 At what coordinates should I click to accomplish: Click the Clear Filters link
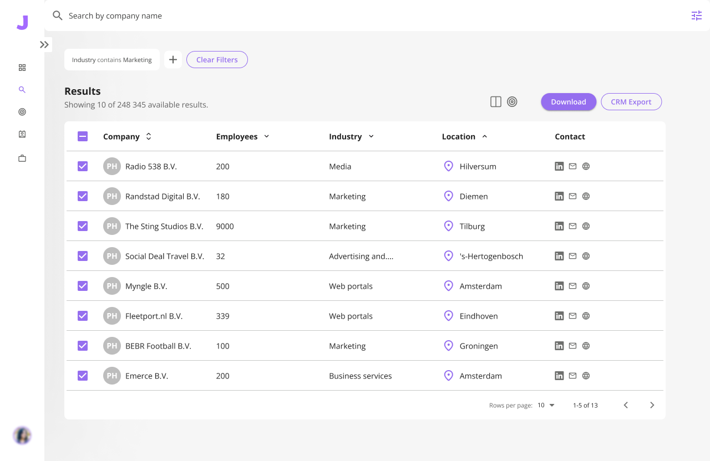point(217,59)
